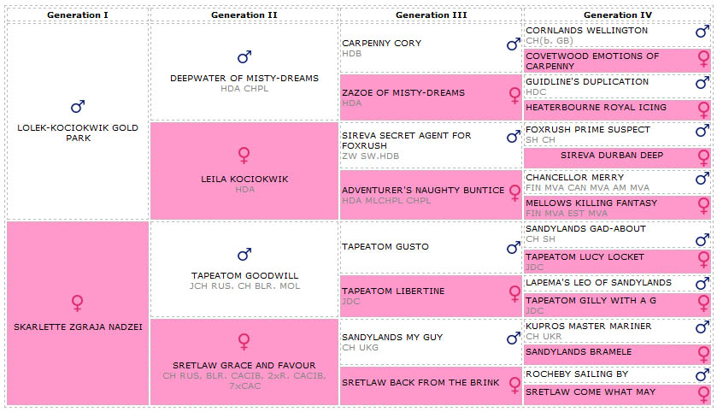717x412 pixels.
Task: Open Adventurer's Naughty Buntice entry
Action: point(423,191)
